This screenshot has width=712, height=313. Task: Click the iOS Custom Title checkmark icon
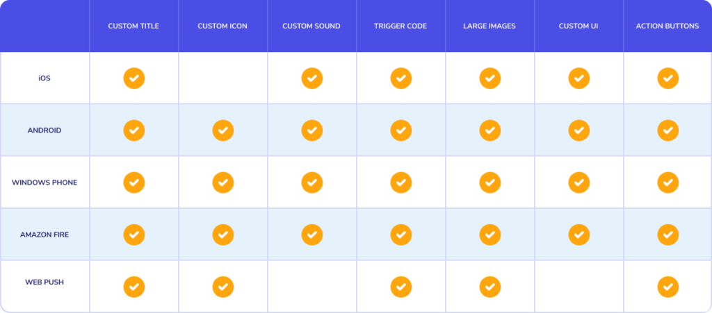(134, 78)
